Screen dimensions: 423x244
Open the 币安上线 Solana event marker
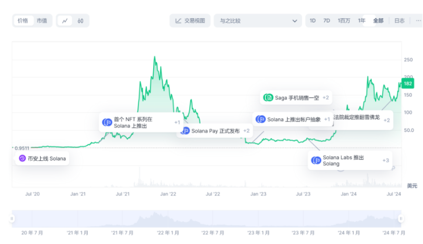(x=42, y=158)
